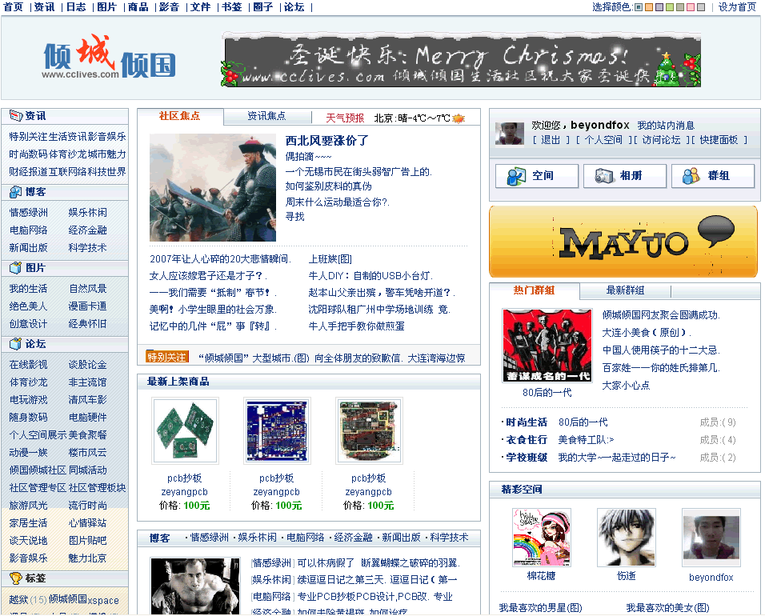The height and width of the screenshot is (616, 765).
Task: Open 圈子 in top navigation
Action: [x=263, y=7]
